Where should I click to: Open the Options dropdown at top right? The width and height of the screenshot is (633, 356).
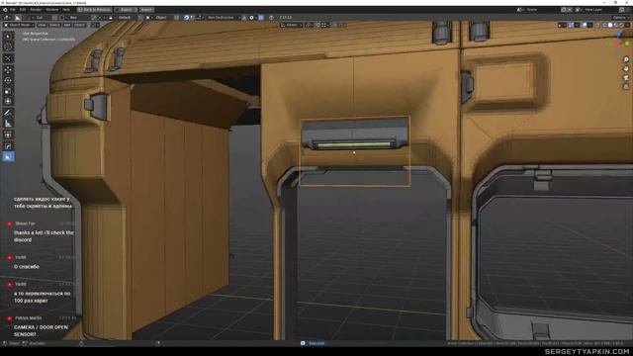click(x=620, y=18)
